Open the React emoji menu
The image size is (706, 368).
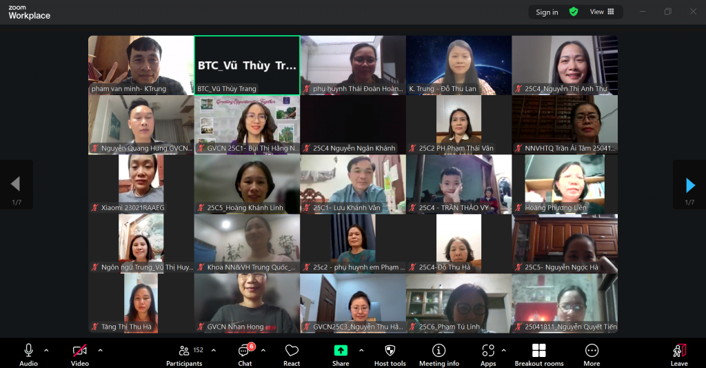[292, 353]
